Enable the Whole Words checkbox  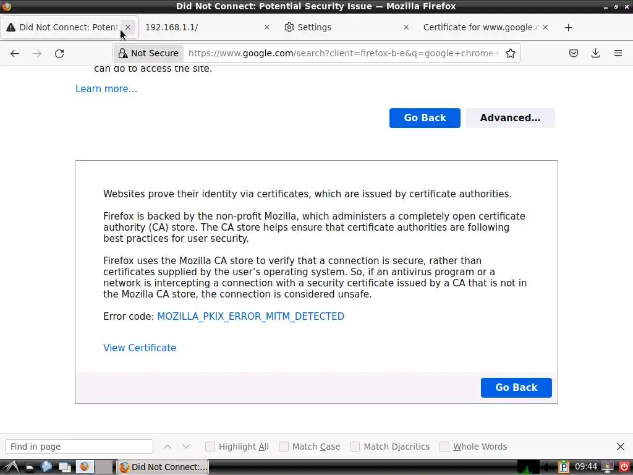444,447
